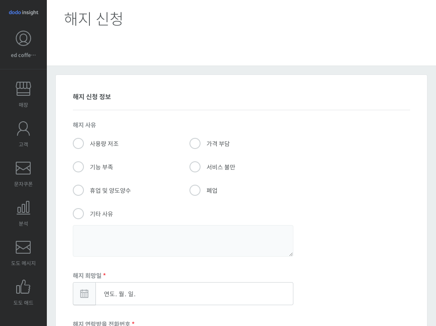Select the 폐업 radio option

195,190
